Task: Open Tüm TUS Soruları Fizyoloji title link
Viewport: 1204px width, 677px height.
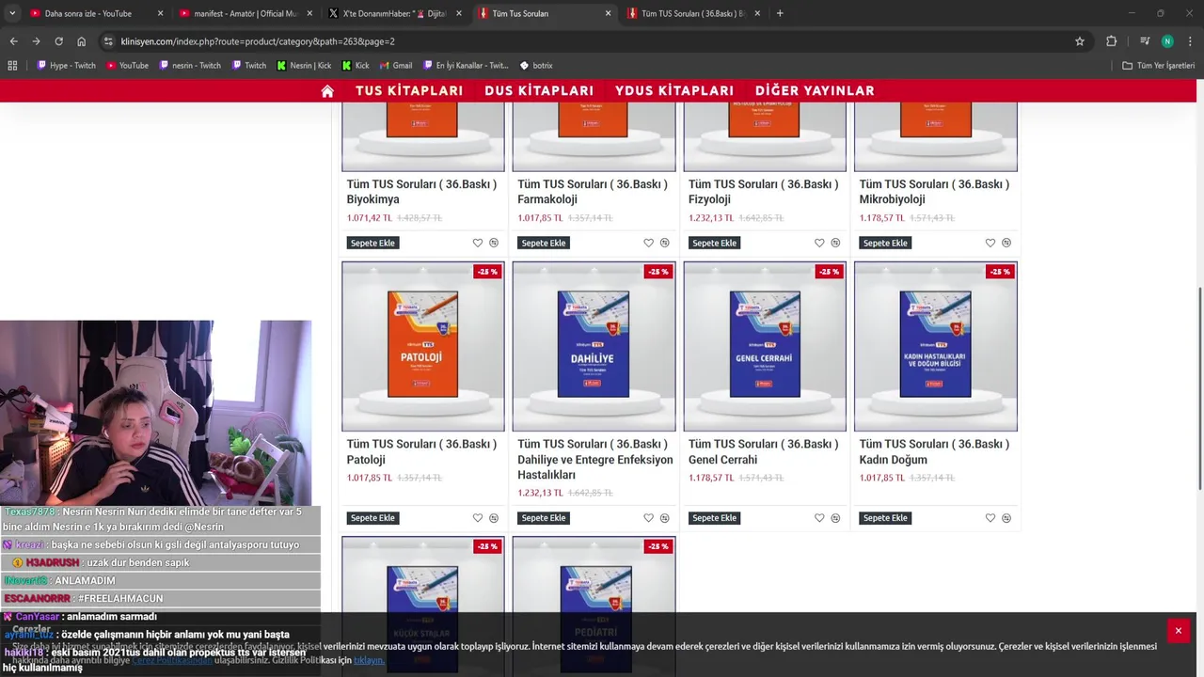Action: [x=763, y=192]
